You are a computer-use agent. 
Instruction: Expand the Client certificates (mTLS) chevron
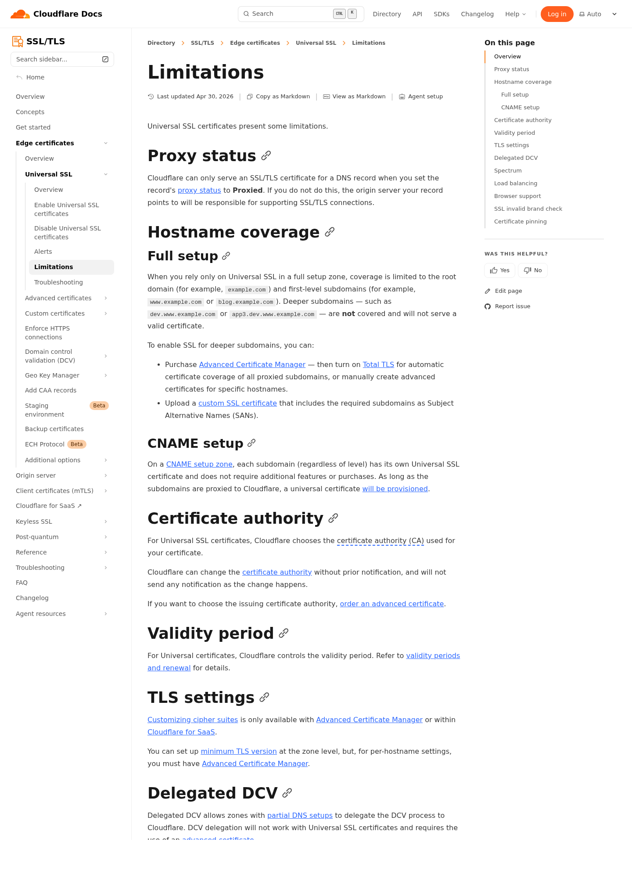[x=106, y=491]
